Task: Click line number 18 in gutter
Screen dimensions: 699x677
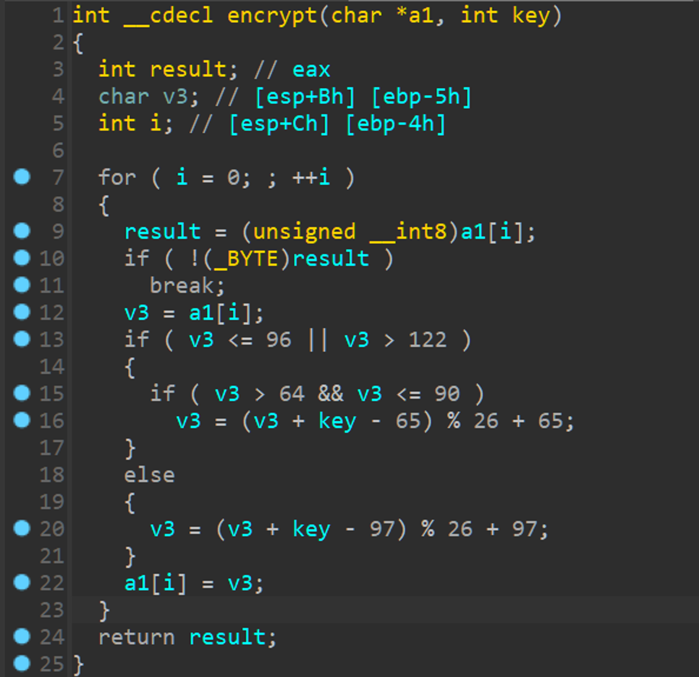Action: click(52, 475)
